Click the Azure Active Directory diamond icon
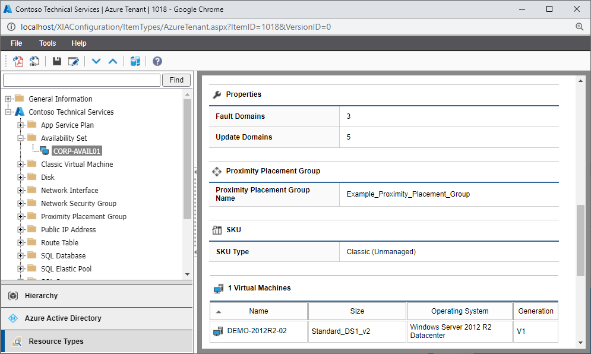The height and width of the screenshot is (354, 591). (13, 318)
